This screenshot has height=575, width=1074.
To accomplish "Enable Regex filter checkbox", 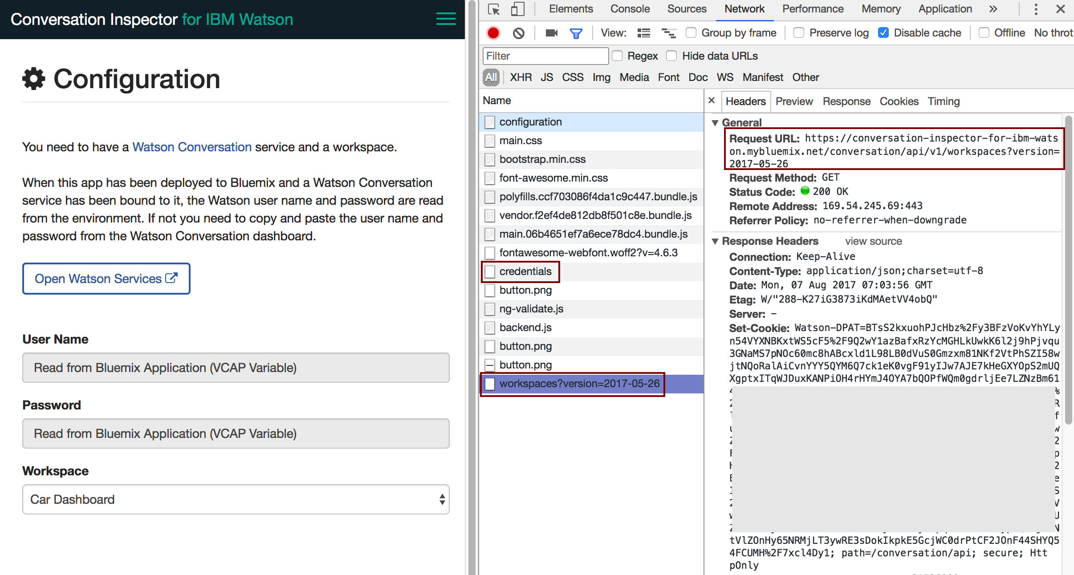I will coord(617,56).
